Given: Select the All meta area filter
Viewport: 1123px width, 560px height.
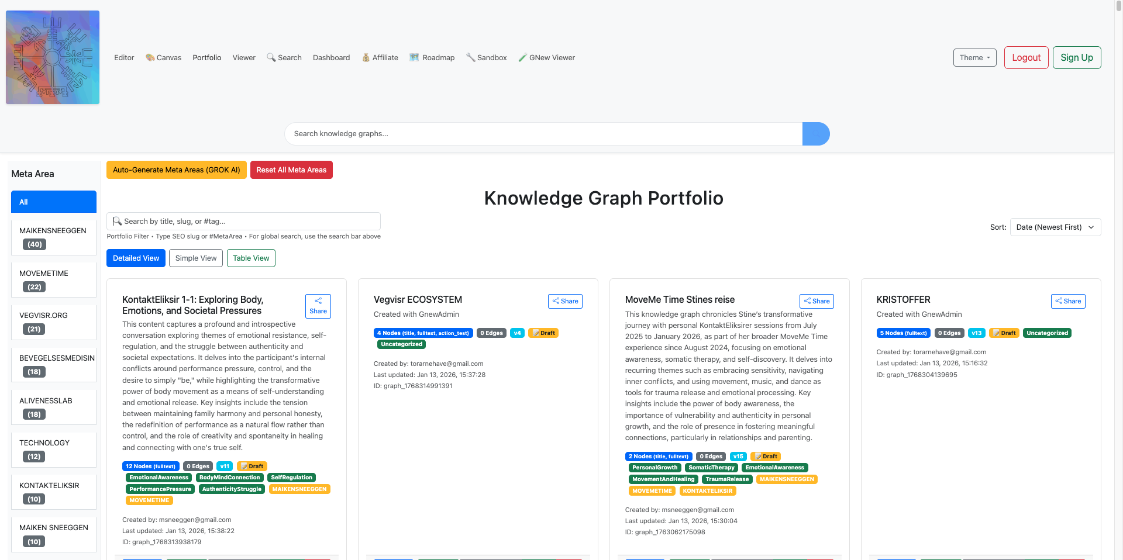Looking at the screenshot, I should tap(54, 202).
